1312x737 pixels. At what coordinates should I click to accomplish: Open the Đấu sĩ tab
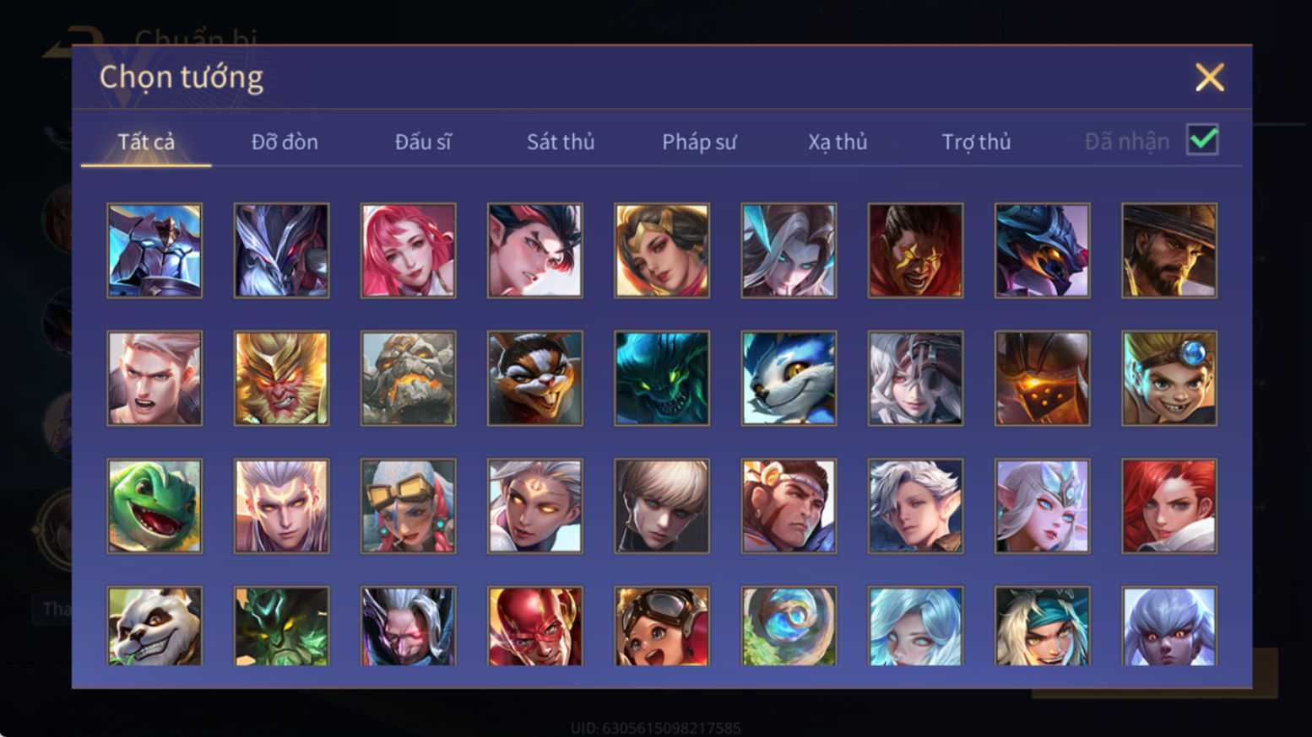pos(423,142)
